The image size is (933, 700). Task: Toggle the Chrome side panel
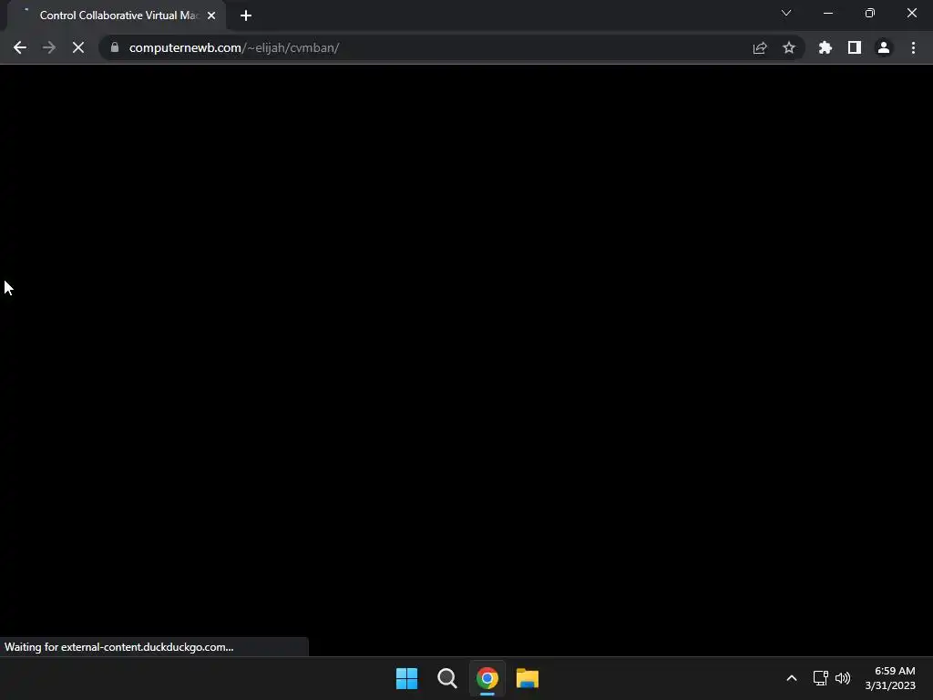855,47
